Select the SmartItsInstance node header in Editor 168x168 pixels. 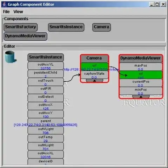pos(46,58)
